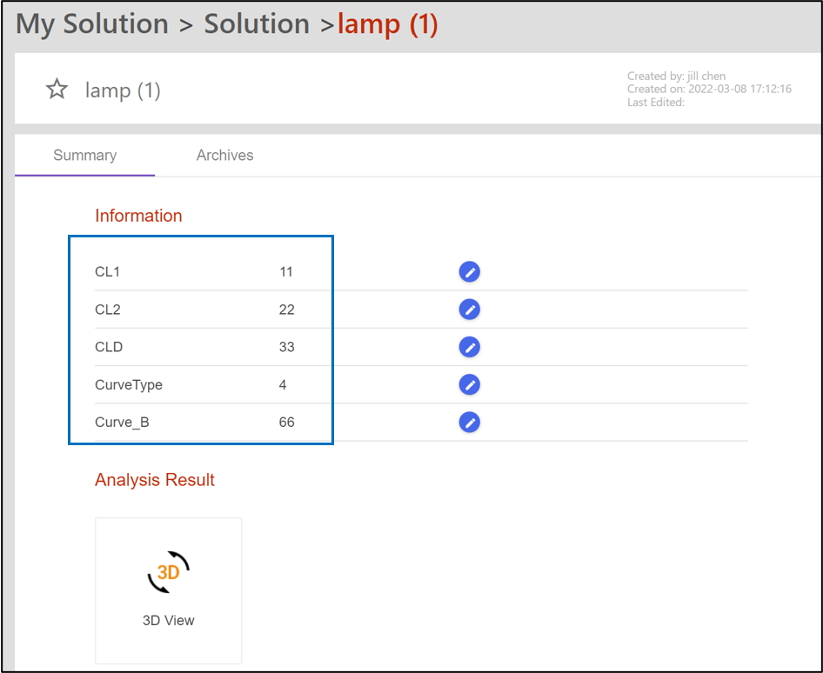Click the Created by: jill chen text
This screenshot has height=673, width=823.
point(677,76)
